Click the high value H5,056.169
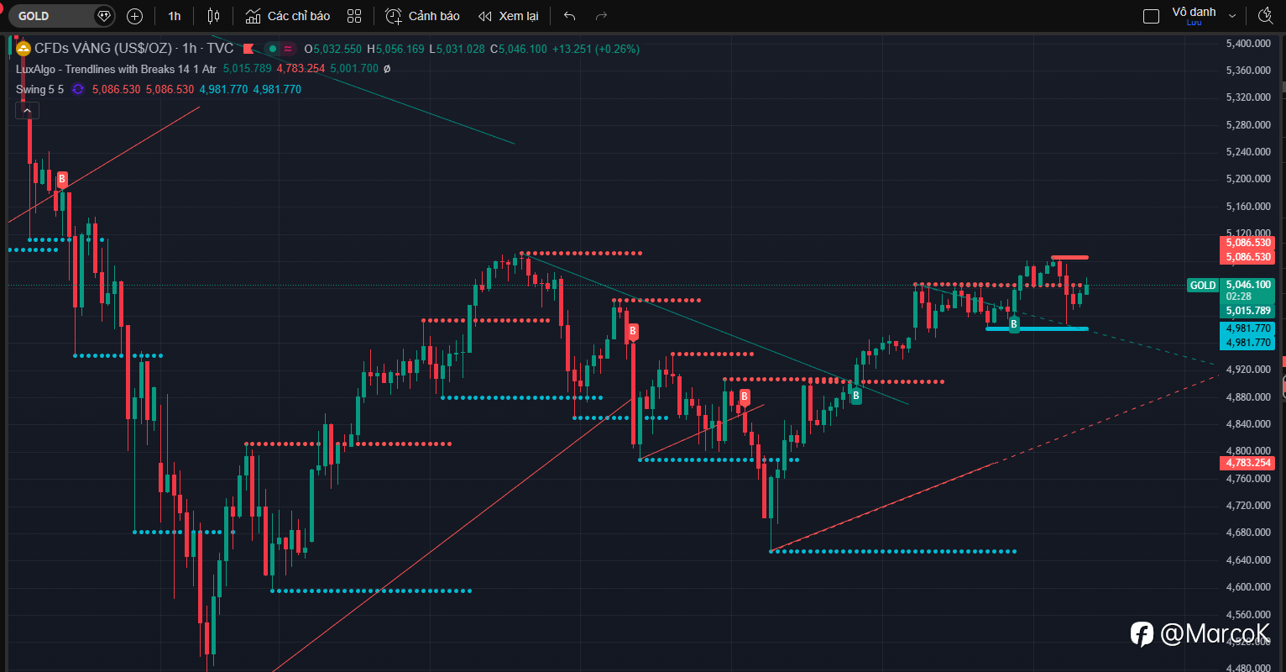 pos(396,49)
